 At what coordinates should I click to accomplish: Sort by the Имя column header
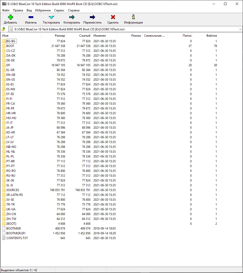click(21, 36)
